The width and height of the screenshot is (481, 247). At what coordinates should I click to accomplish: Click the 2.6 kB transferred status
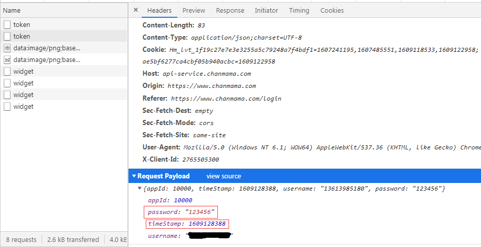click(73, 240)
